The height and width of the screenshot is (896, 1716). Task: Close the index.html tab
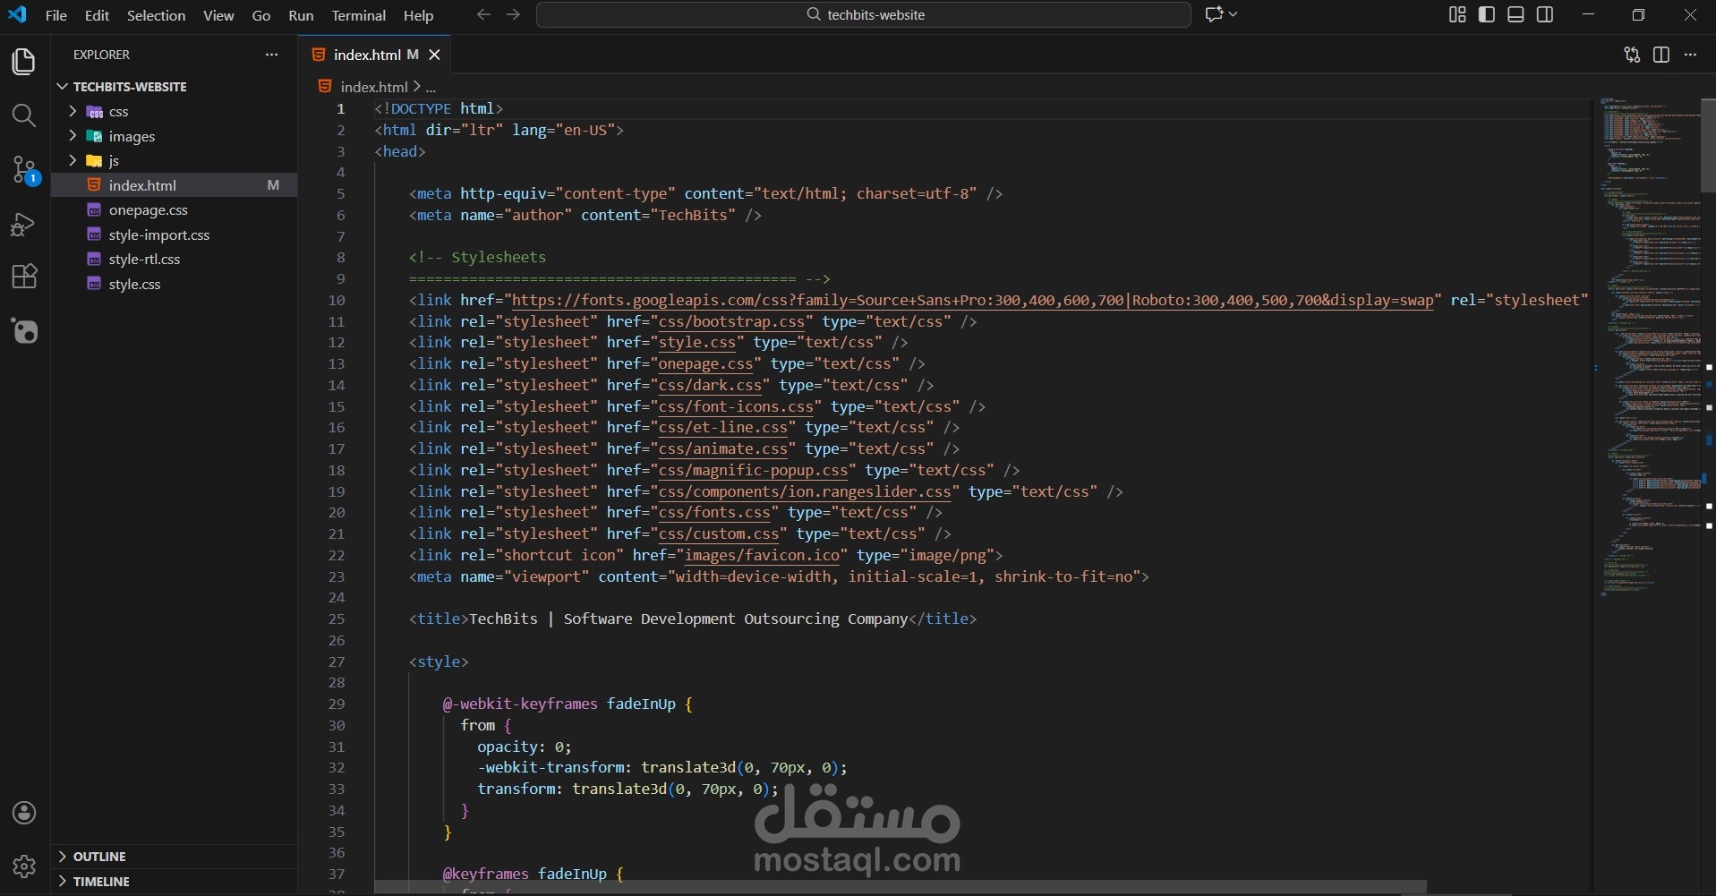point(435,55)
